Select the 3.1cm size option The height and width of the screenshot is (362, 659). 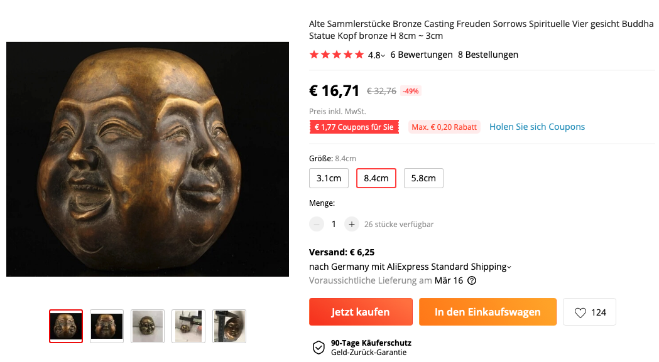(x=329, y=178)
